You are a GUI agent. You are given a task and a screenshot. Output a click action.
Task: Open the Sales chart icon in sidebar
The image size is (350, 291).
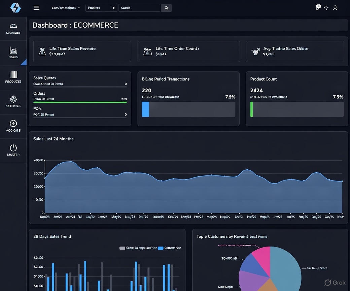13,51
